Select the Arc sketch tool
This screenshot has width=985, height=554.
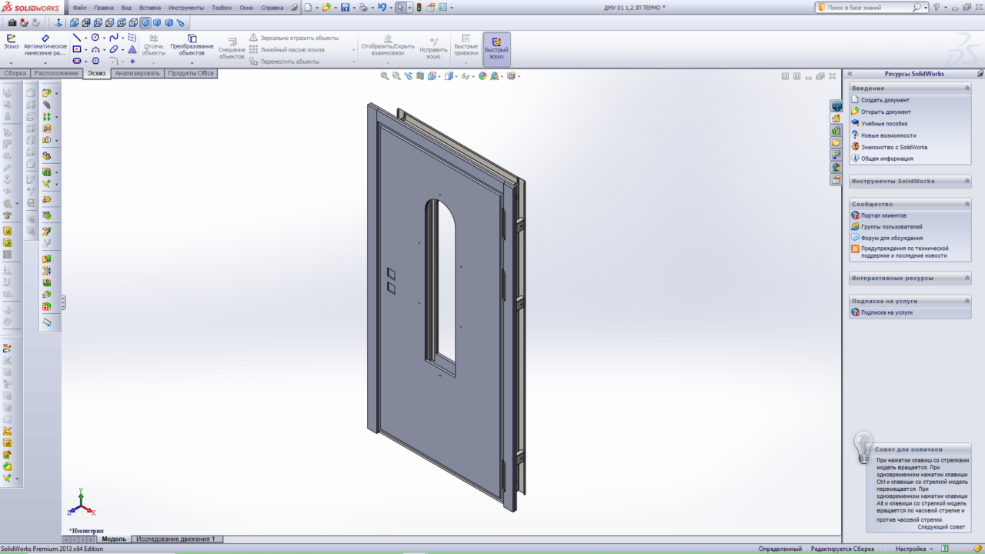95,49
